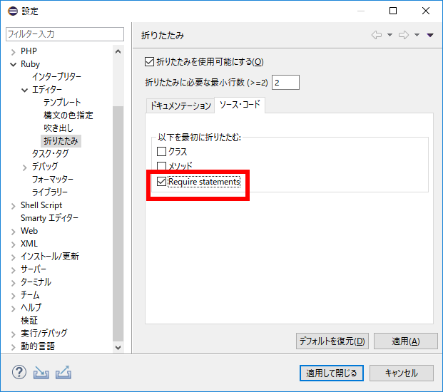443x392 pixels.
Task: Select the Ruby label in tree
Action: click(30, 64)
